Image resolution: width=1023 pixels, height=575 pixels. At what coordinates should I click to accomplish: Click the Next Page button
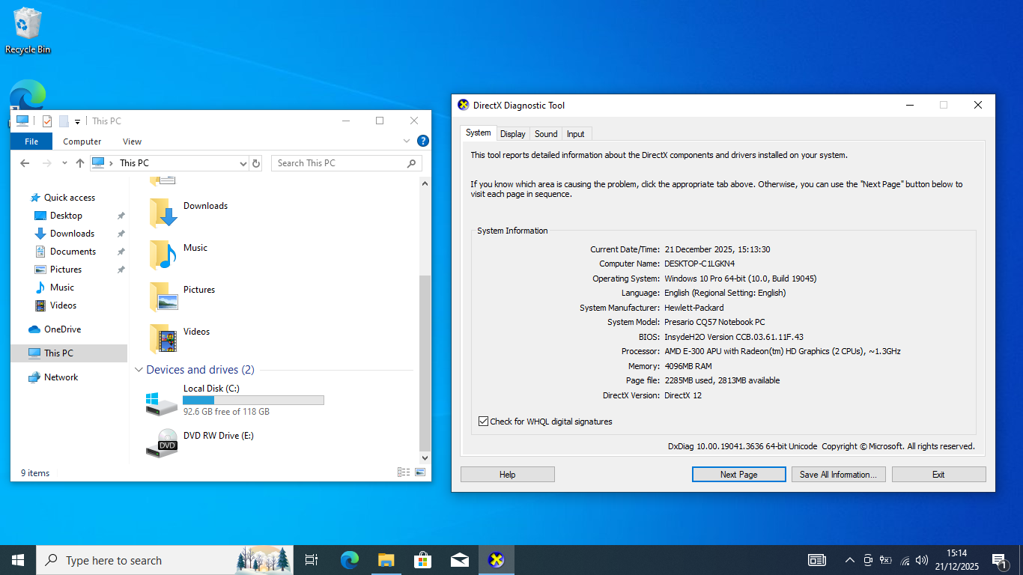738,475
